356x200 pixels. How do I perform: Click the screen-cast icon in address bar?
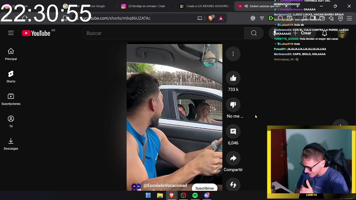[x=200, y=18]
